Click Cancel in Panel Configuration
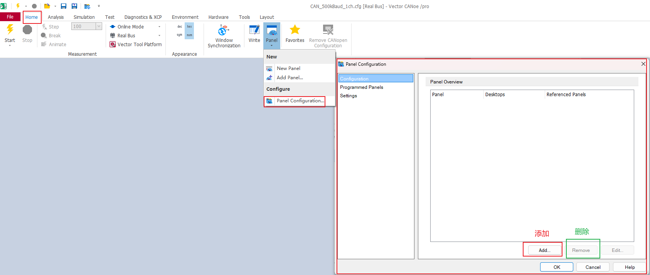The width and height of the screenshot is (650, 275). [593, 267]
